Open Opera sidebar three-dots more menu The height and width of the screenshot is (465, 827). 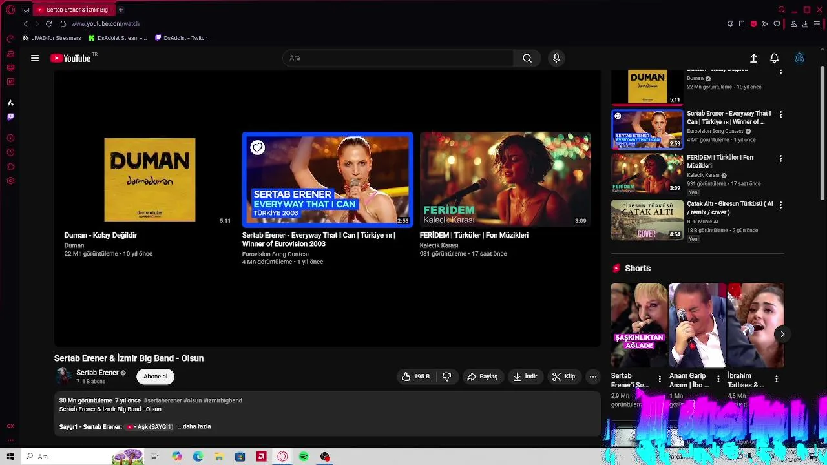(x=10, y=441)
